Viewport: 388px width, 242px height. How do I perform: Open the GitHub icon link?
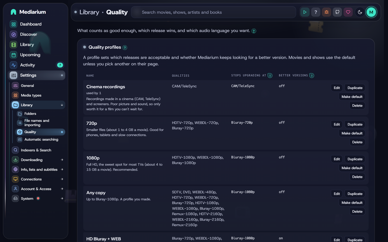(337, 12)
